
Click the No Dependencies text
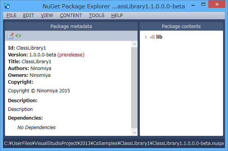click(36, 128)
